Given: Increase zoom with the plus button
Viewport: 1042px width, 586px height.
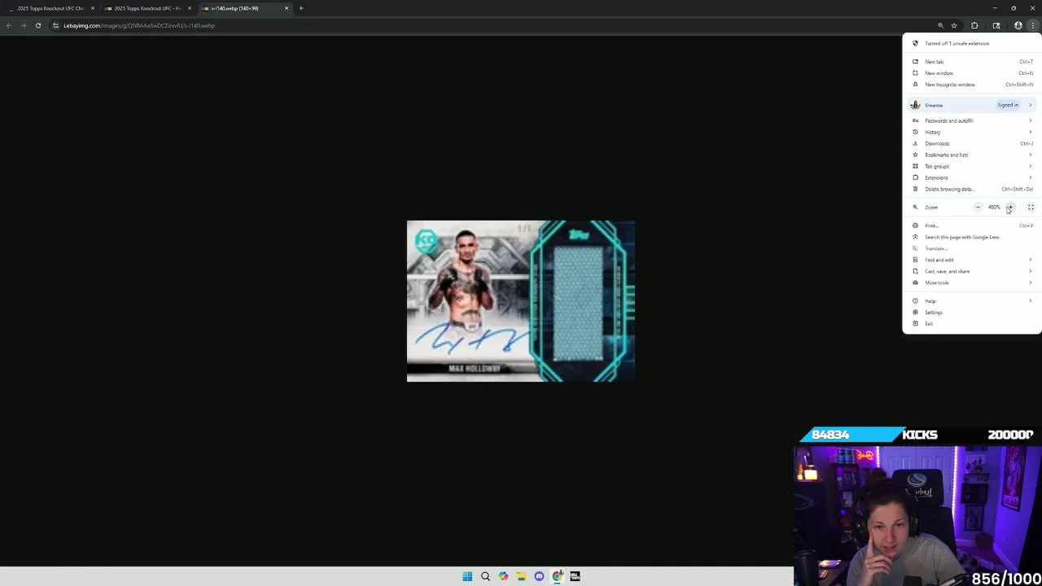Looking at the screenshot, I should [x=1009, y=208].
